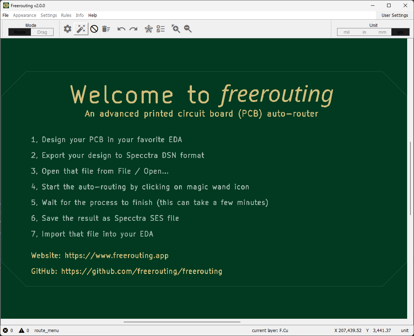
Task: Toggle the ratsnest incompletes icon
Action: click(x=149, y=29)
